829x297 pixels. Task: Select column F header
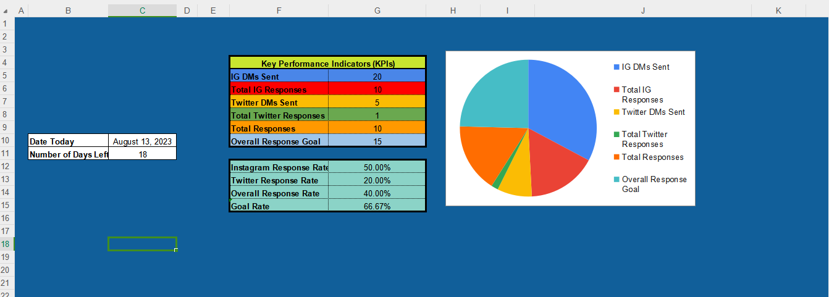[279, 10]
